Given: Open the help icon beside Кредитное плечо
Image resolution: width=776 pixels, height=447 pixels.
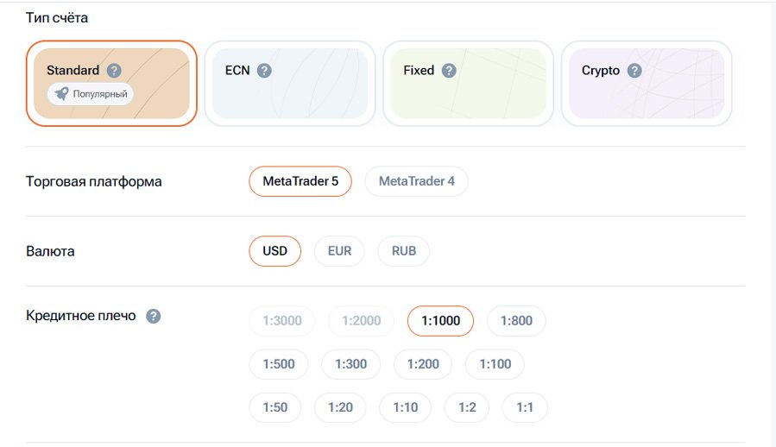Looking at the screenshot, I should [x=154, y=316].
